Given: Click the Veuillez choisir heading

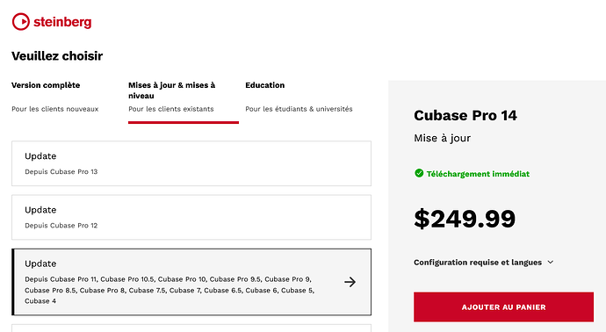Looking at the screenshot, I should tap(57, 56).
